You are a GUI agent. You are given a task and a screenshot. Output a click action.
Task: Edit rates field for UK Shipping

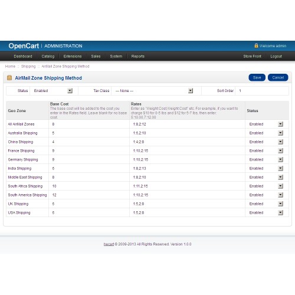[x=187, y=204]
